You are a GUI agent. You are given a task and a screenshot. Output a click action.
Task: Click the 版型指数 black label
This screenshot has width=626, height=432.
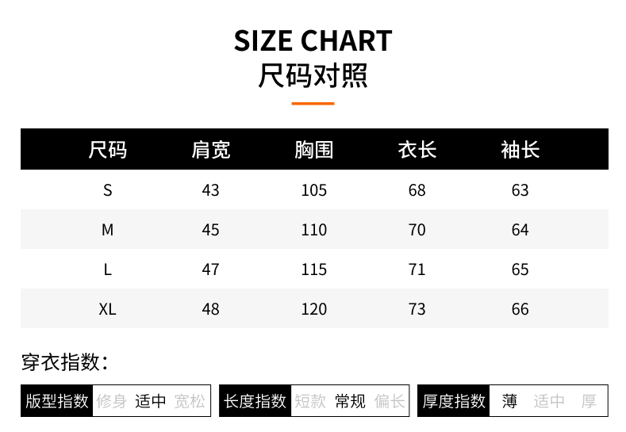pos(57,401)
